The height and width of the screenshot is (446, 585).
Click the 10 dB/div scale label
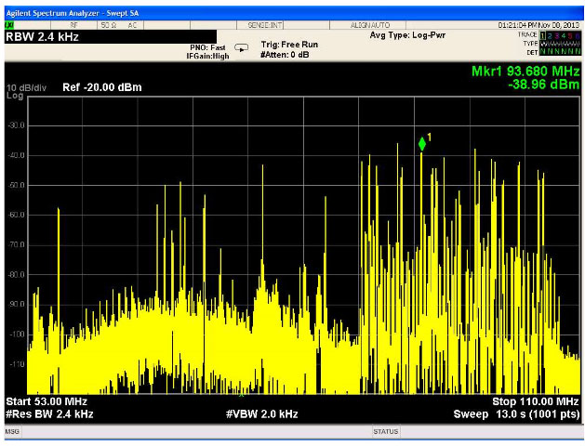(28, 87)
